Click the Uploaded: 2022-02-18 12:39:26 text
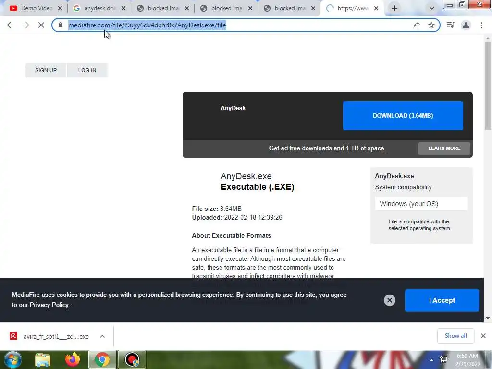This screenshot has height=369, width=492. [237, 218]
